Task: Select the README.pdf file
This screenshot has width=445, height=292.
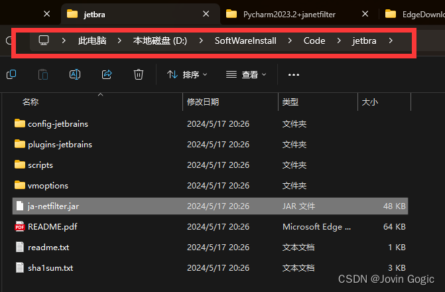Action: [210, 227]
